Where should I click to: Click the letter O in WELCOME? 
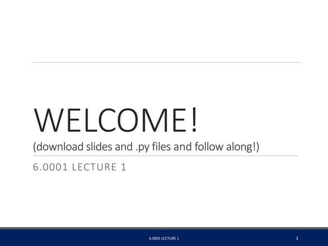point(128,120)
